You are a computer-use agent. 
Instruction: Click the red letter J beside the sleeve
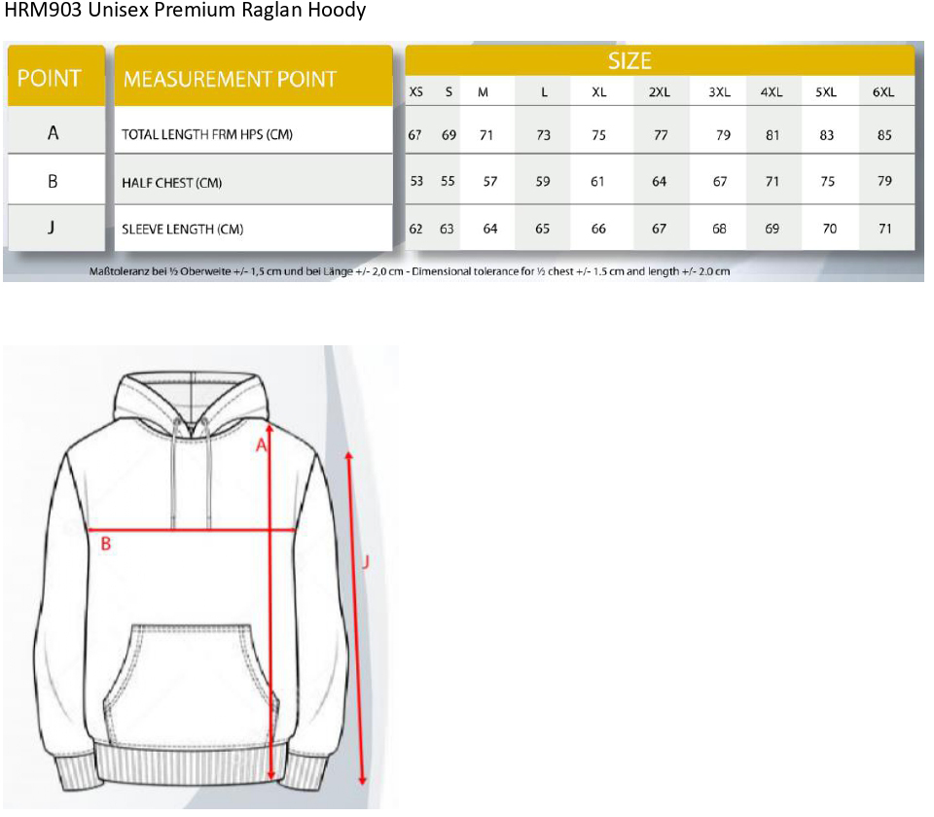tap(365, 561)
